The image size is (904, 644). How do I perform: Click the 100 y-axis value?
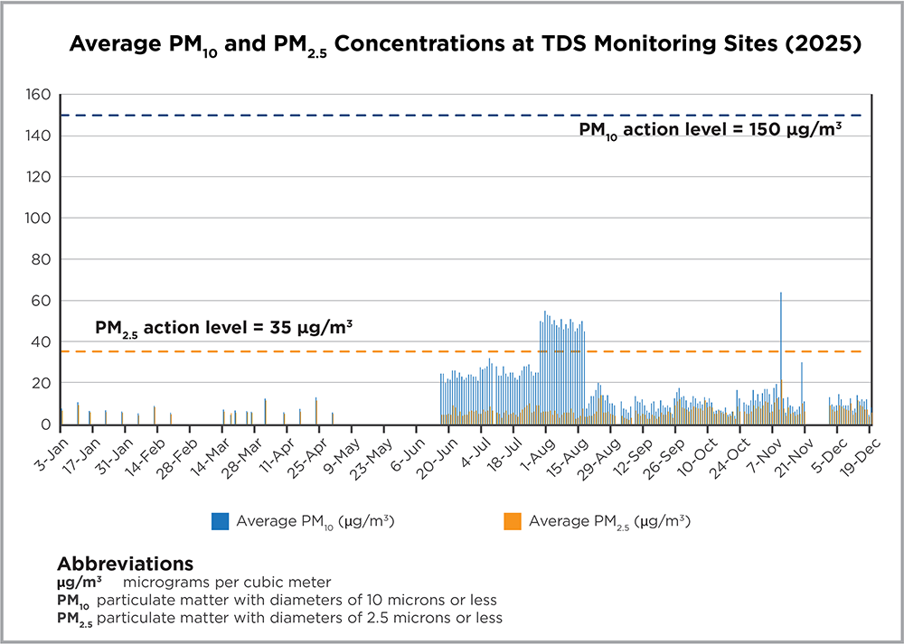(x=41, y=218)
